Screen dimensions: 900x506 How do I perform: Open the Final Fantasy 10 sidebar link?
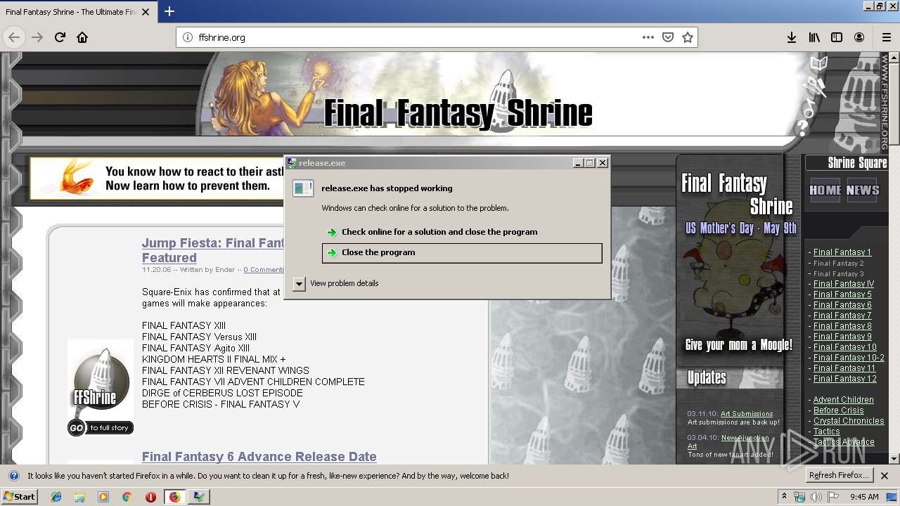tap(845, 347)
